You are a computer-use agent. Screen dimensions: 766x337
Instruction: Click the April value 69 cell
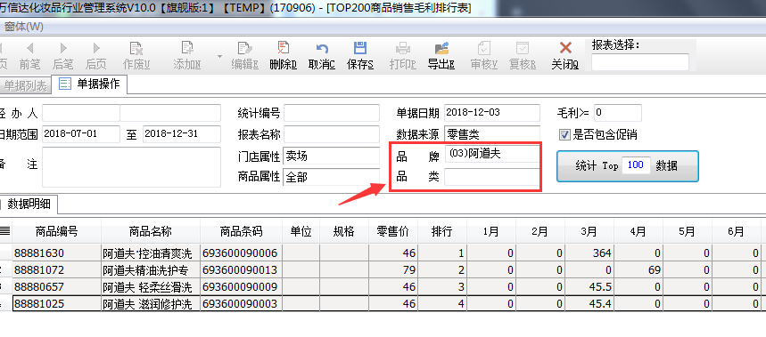click(638, 269)
